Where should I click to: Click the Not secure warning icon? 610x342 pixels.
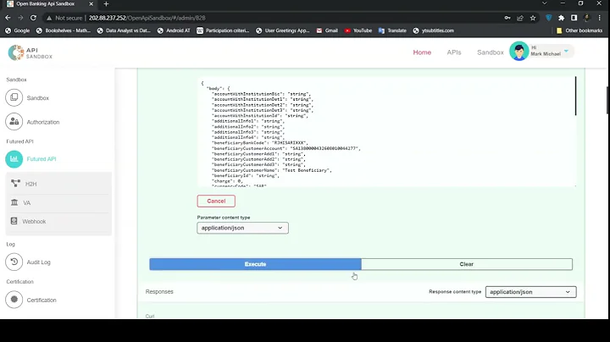pyautogui.click(x=49, y=18)
